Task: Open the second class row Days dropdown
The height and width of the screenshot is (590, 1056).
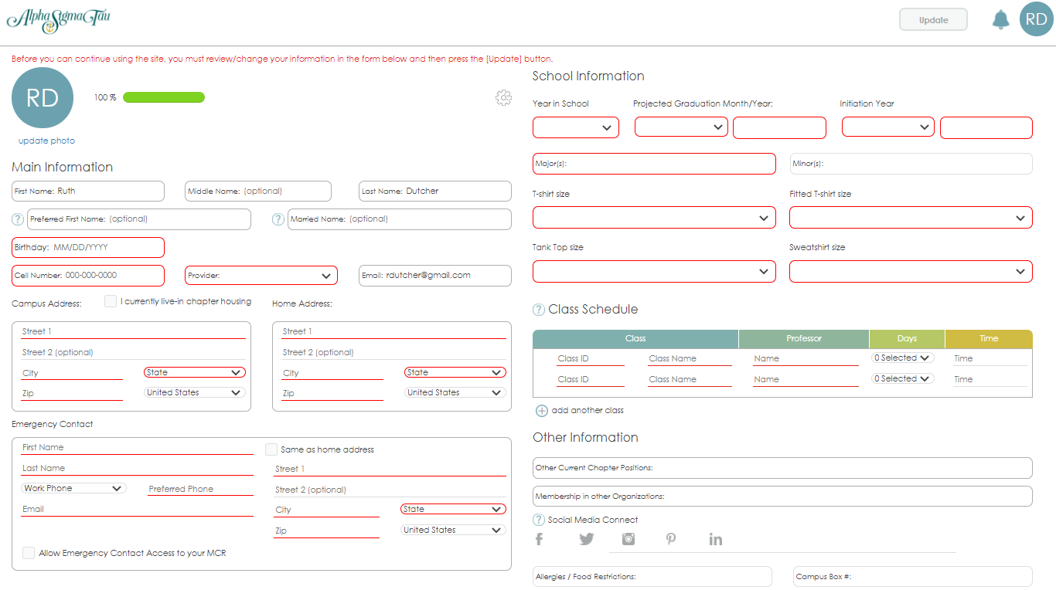Action: point(902,378)
